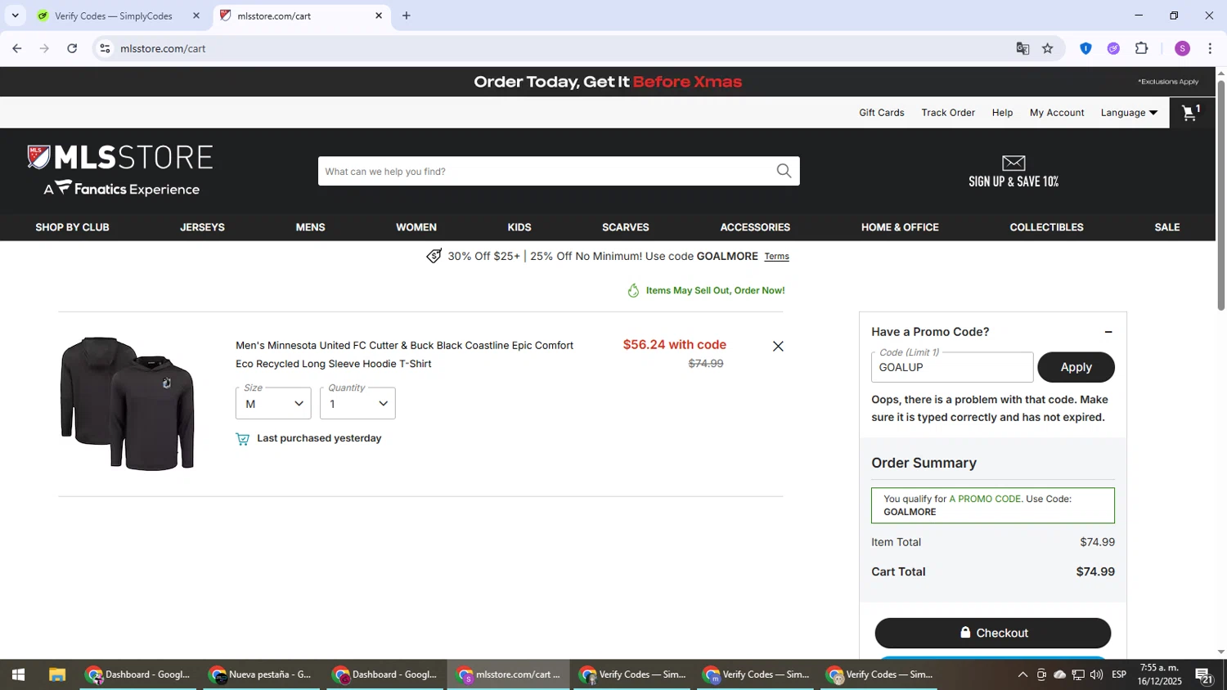
Task: Click the SIGN UP & SAVE 10% text
Action: (x=1014, y=181)
